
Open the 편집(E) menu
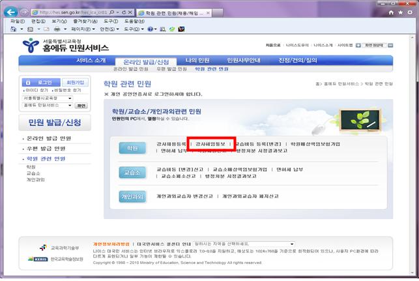[38, 21]
